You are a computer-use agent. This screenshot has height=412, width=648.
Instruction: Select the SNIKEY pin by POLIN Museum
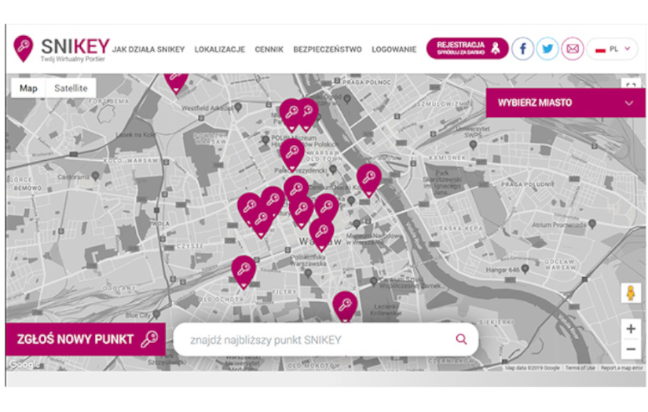(x=292, y=155)
